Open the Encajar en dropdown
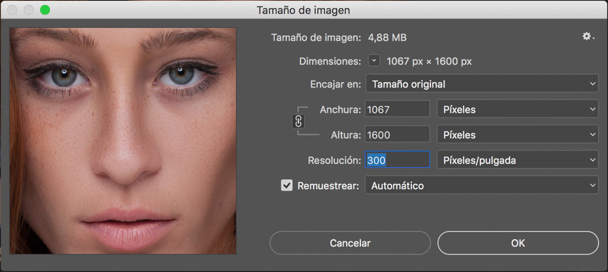 (x=482, y=83)
